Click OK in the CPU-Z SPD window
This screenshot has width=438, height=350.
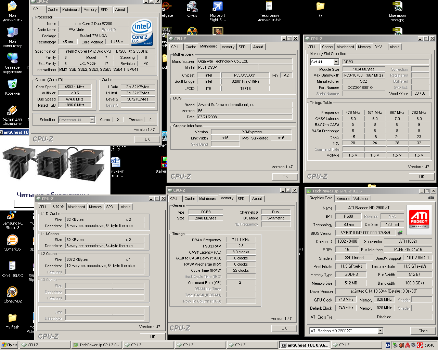(x=422, y=177)
